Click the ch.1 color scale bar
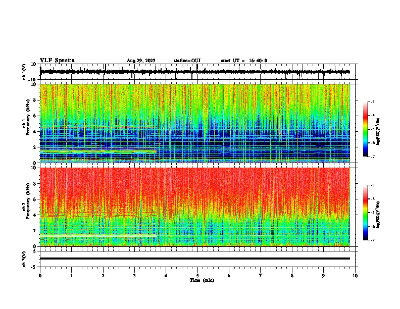 pyautogui.click(x=365, y=129)
